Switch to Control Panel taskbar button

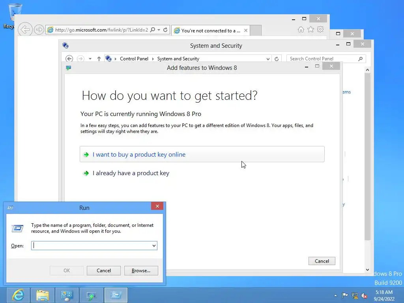(67, 295)
